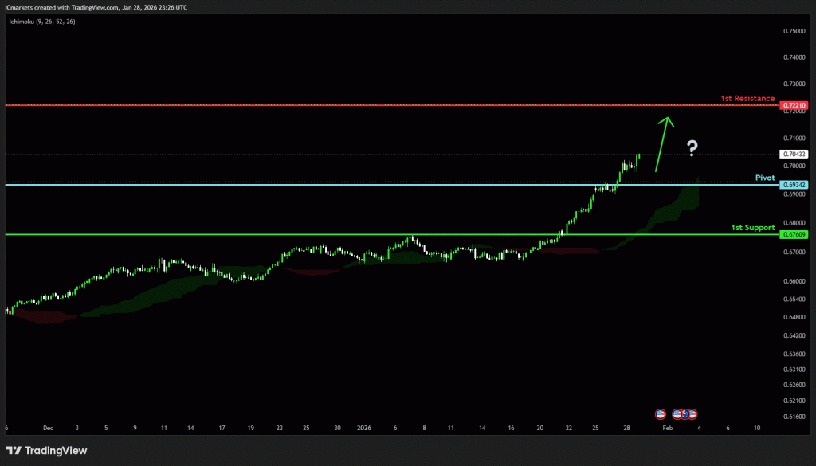The width and height of the screenshot is (816, 466).
Task: Click the 0.75000 level on price scale
Action: click(794, 31)
